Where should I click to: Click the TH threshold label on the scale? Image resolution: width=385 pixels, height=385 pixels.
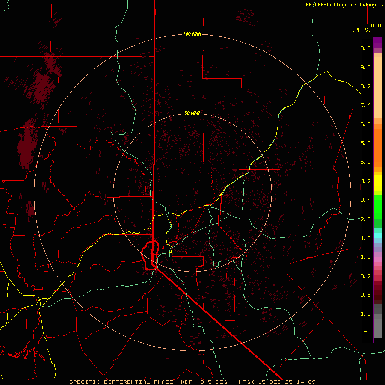[x=367, y=333]
